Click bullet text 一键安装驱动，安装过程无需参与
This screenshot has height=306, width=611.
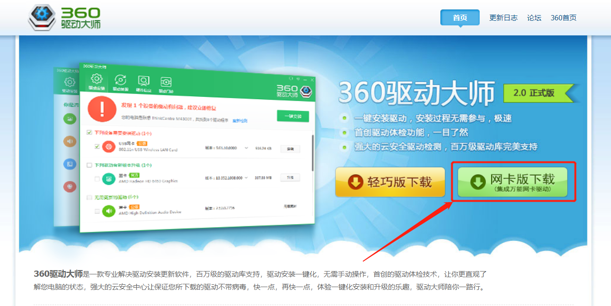[x=433, y=119]
